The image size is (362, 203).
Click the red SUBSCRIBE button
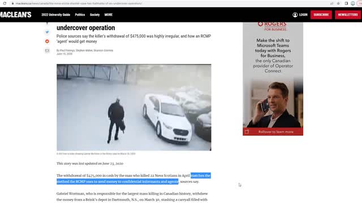click(x=321, y=15)
